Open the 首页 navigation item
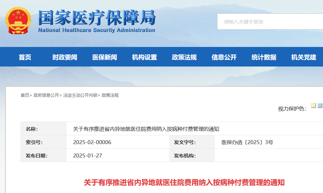This screenshot has height=193, width=323. click(x=25, y=57)
